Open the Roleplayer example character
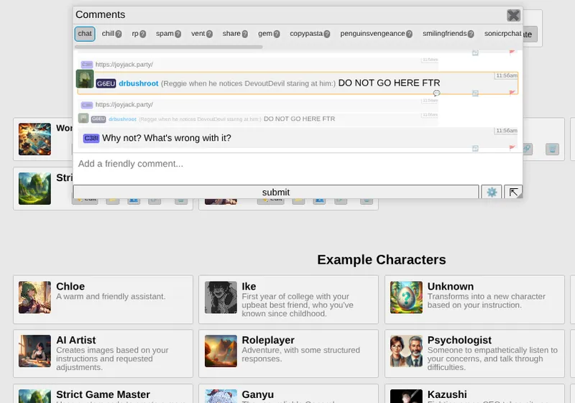Image resolution: width=575 pixels, height=403 pixels. point(288,351)
